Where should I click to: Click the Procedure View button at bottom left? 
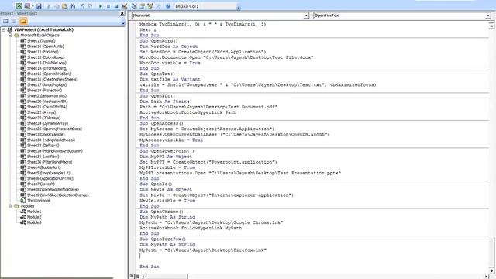[133, 277]
